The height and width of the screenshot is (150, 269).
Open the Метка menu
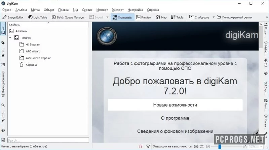(x=35, y=10)
